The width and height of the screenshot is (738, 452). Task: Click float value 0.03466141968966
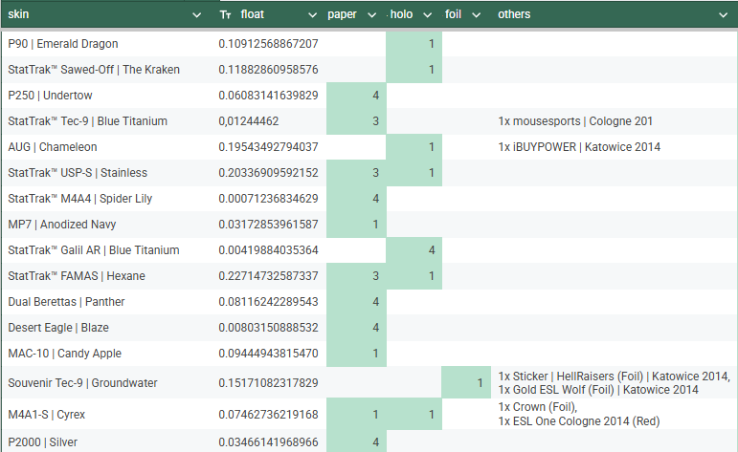(x=268, y=442)
